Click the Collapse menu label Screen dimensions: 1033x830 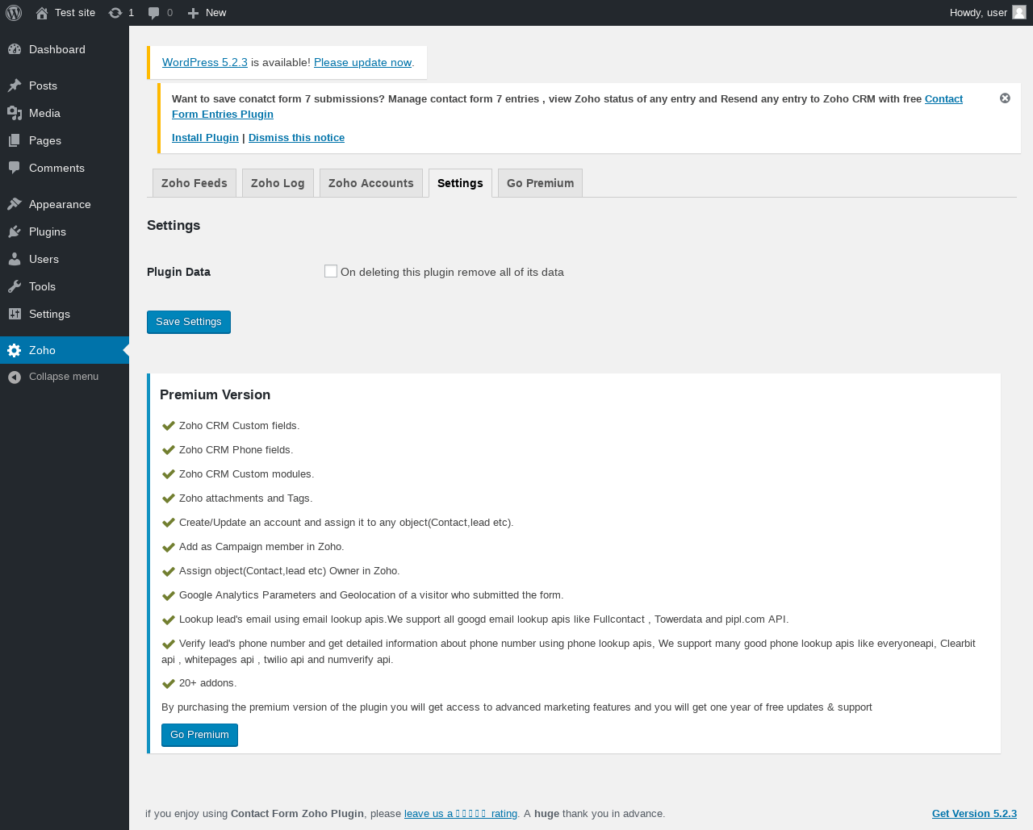coord(64,377)
